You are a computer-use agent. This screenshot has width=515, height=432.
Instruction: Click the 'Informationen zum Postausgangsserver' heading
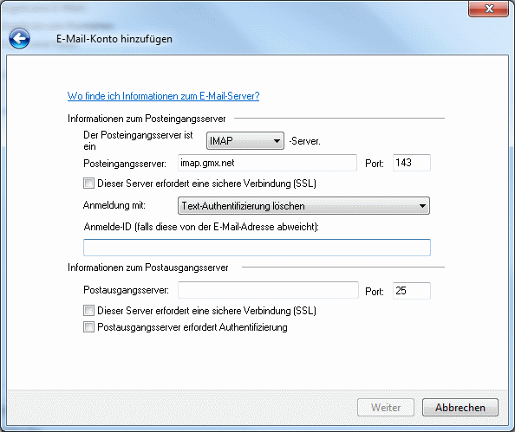[x=147, y=268]
